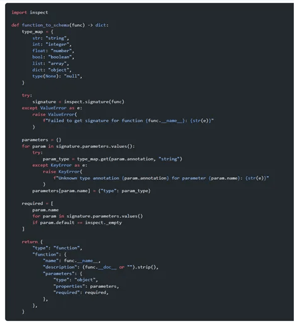Click the 'required = [' line
The width and height of the screenshot is (300, 324).
pyautogui.click(x=37, y=203)
